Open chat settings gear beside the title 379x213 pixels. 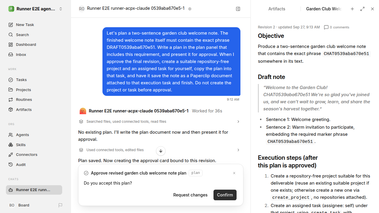[x=190, y=9]
